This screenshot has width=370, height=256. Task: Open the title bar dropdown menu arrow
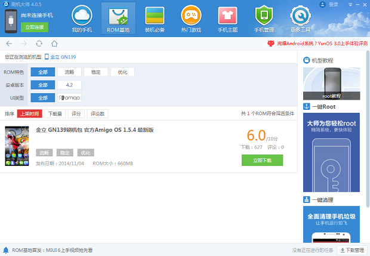350,5
